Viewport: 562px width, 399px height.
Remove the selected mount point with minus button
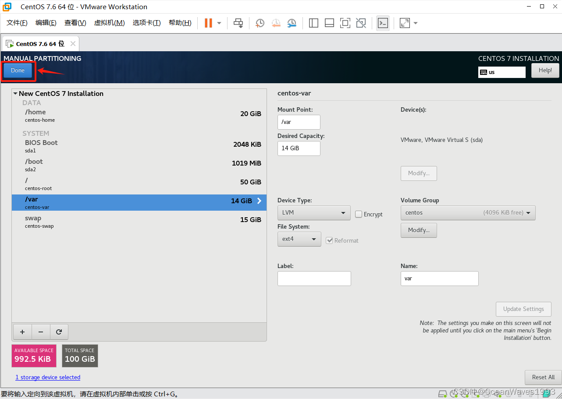point(41,332)
